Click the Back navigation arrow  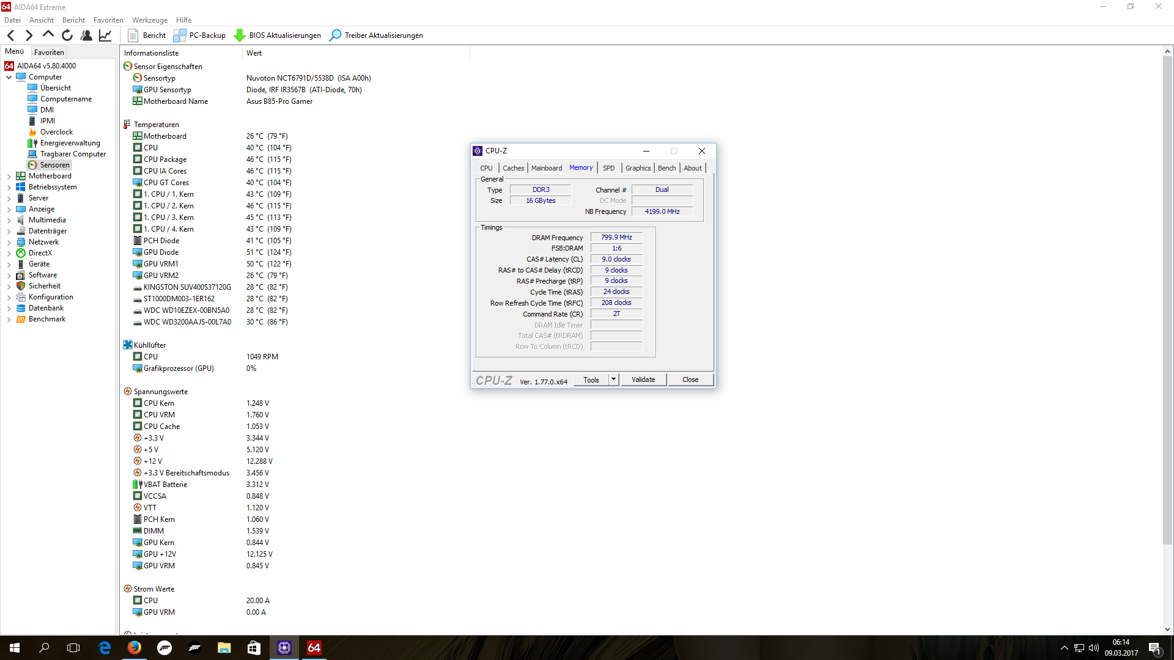[10, 35]
